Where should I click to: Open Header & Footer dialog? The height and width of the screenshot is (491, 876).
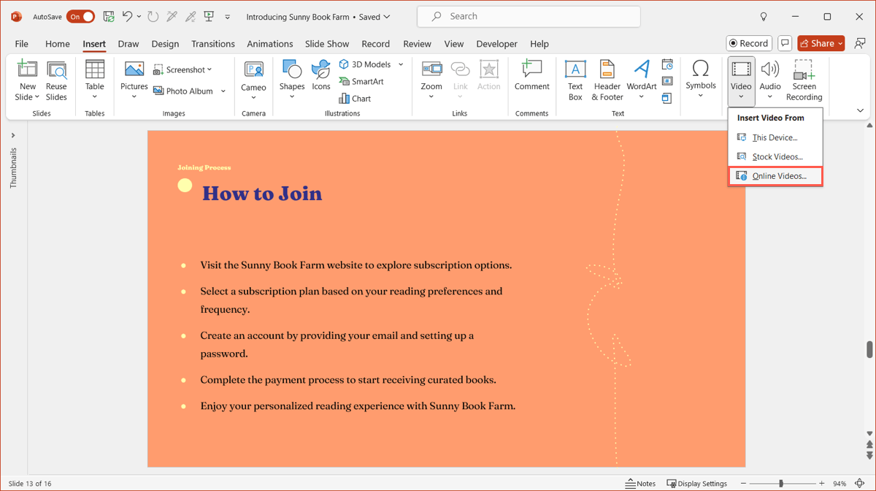tap(607, 81)
